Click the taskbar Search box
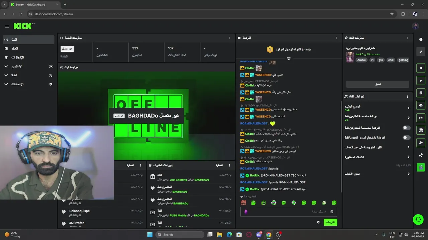Screen dimensions: 428x240 point(180,235)
